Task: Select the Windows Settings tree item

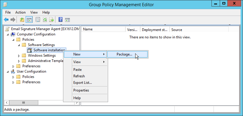Action: 42,55
